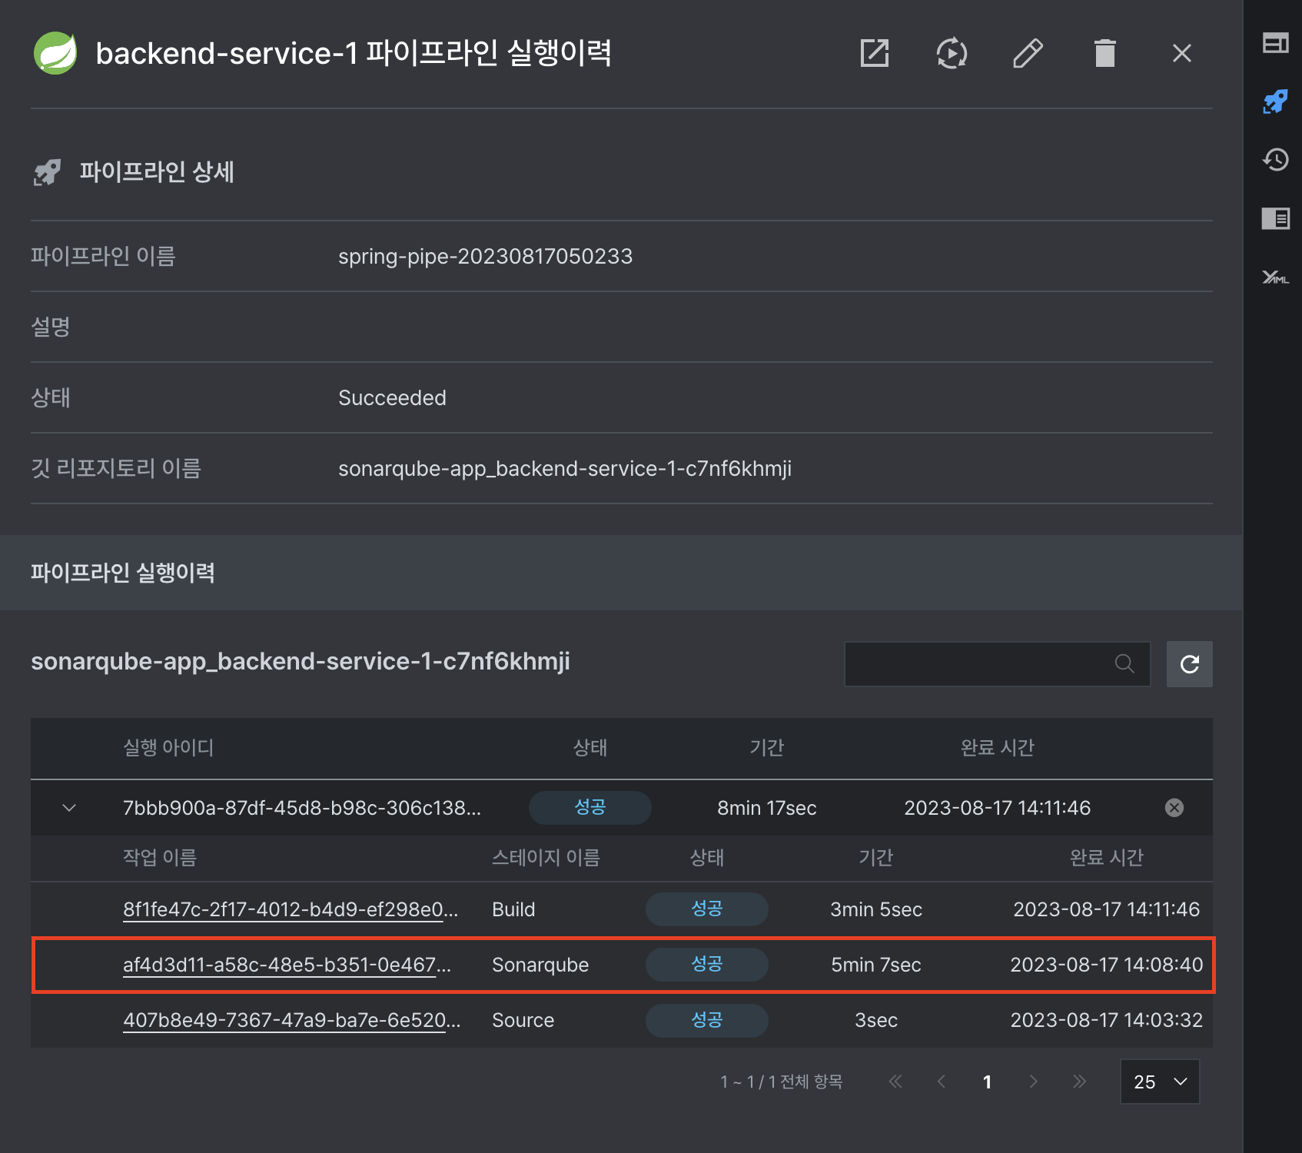Open the 25 page size dropdown
The width and height of the screenshot is (1302, 1153).
1160,1082
